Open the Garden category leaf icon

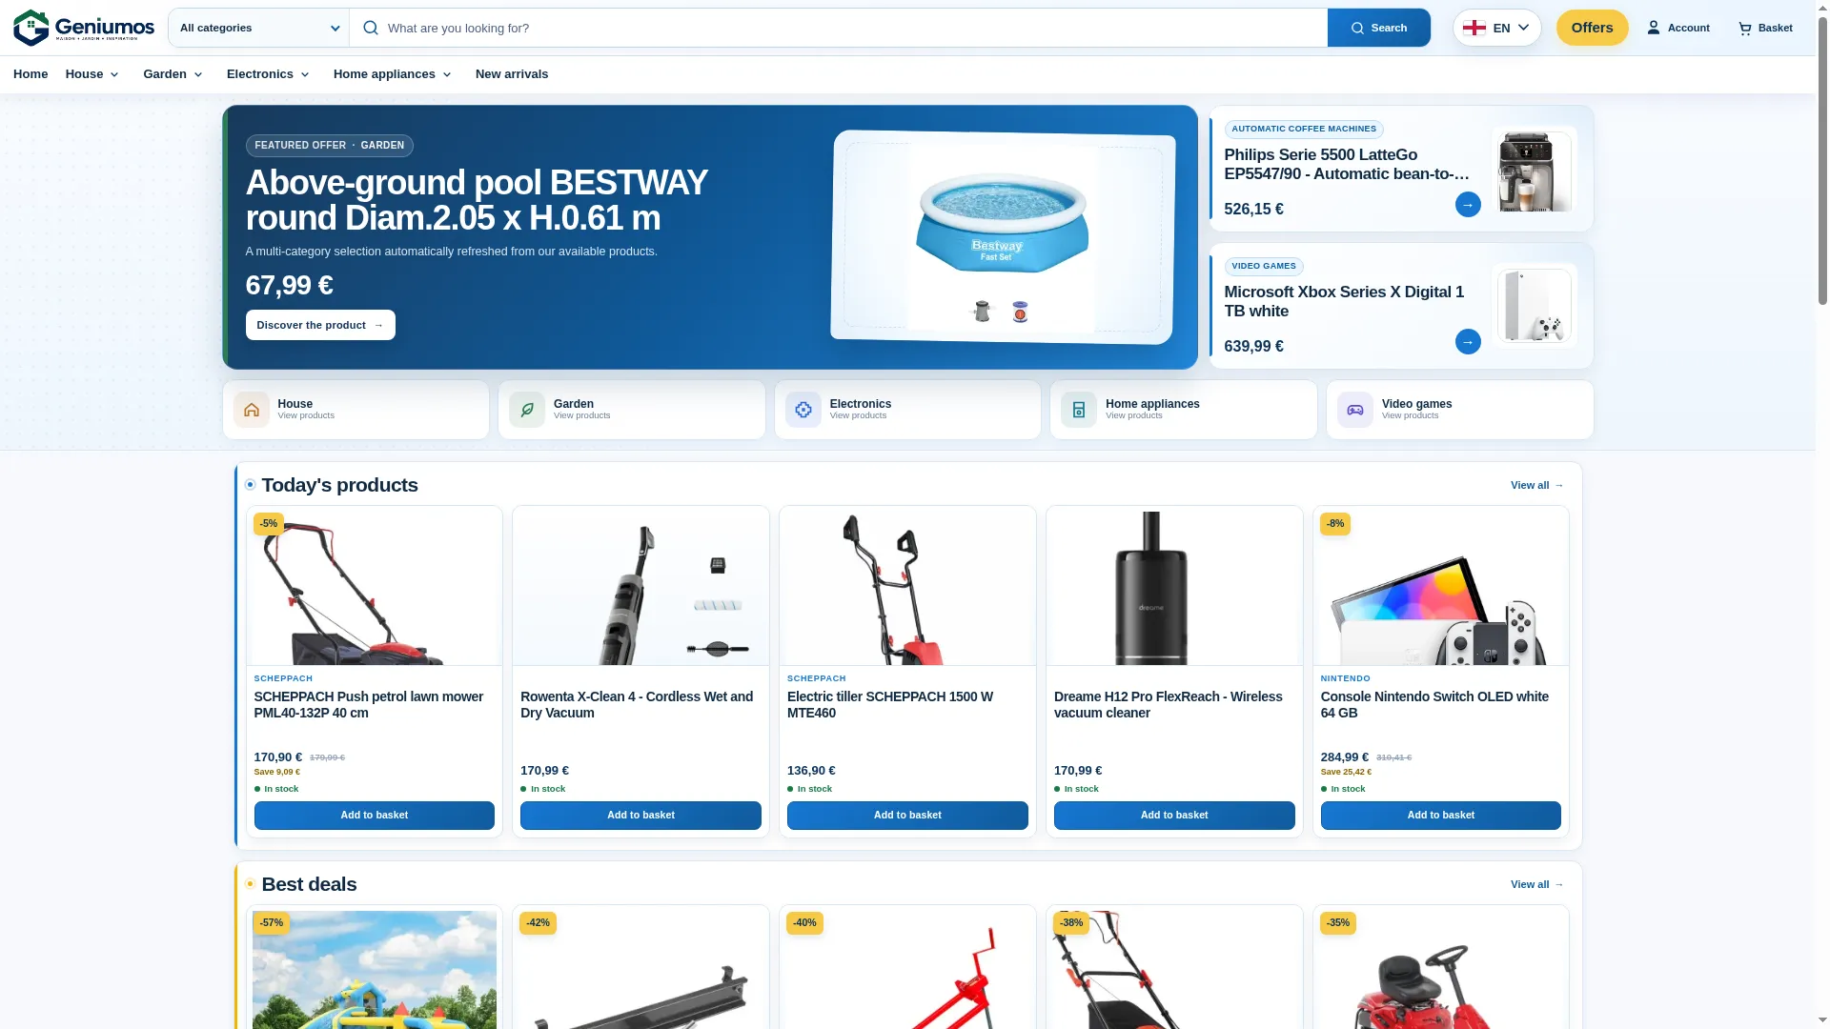click(x=527, y=410)
